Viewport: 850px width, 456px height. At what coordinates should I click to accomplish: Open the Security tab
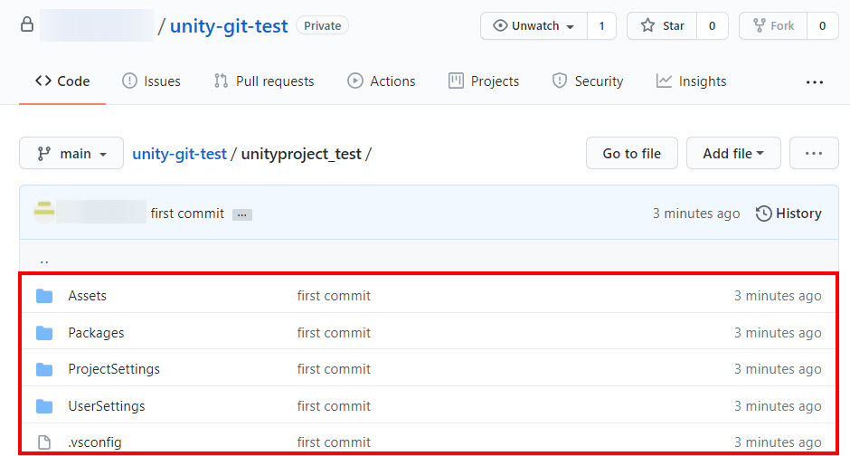588,81
